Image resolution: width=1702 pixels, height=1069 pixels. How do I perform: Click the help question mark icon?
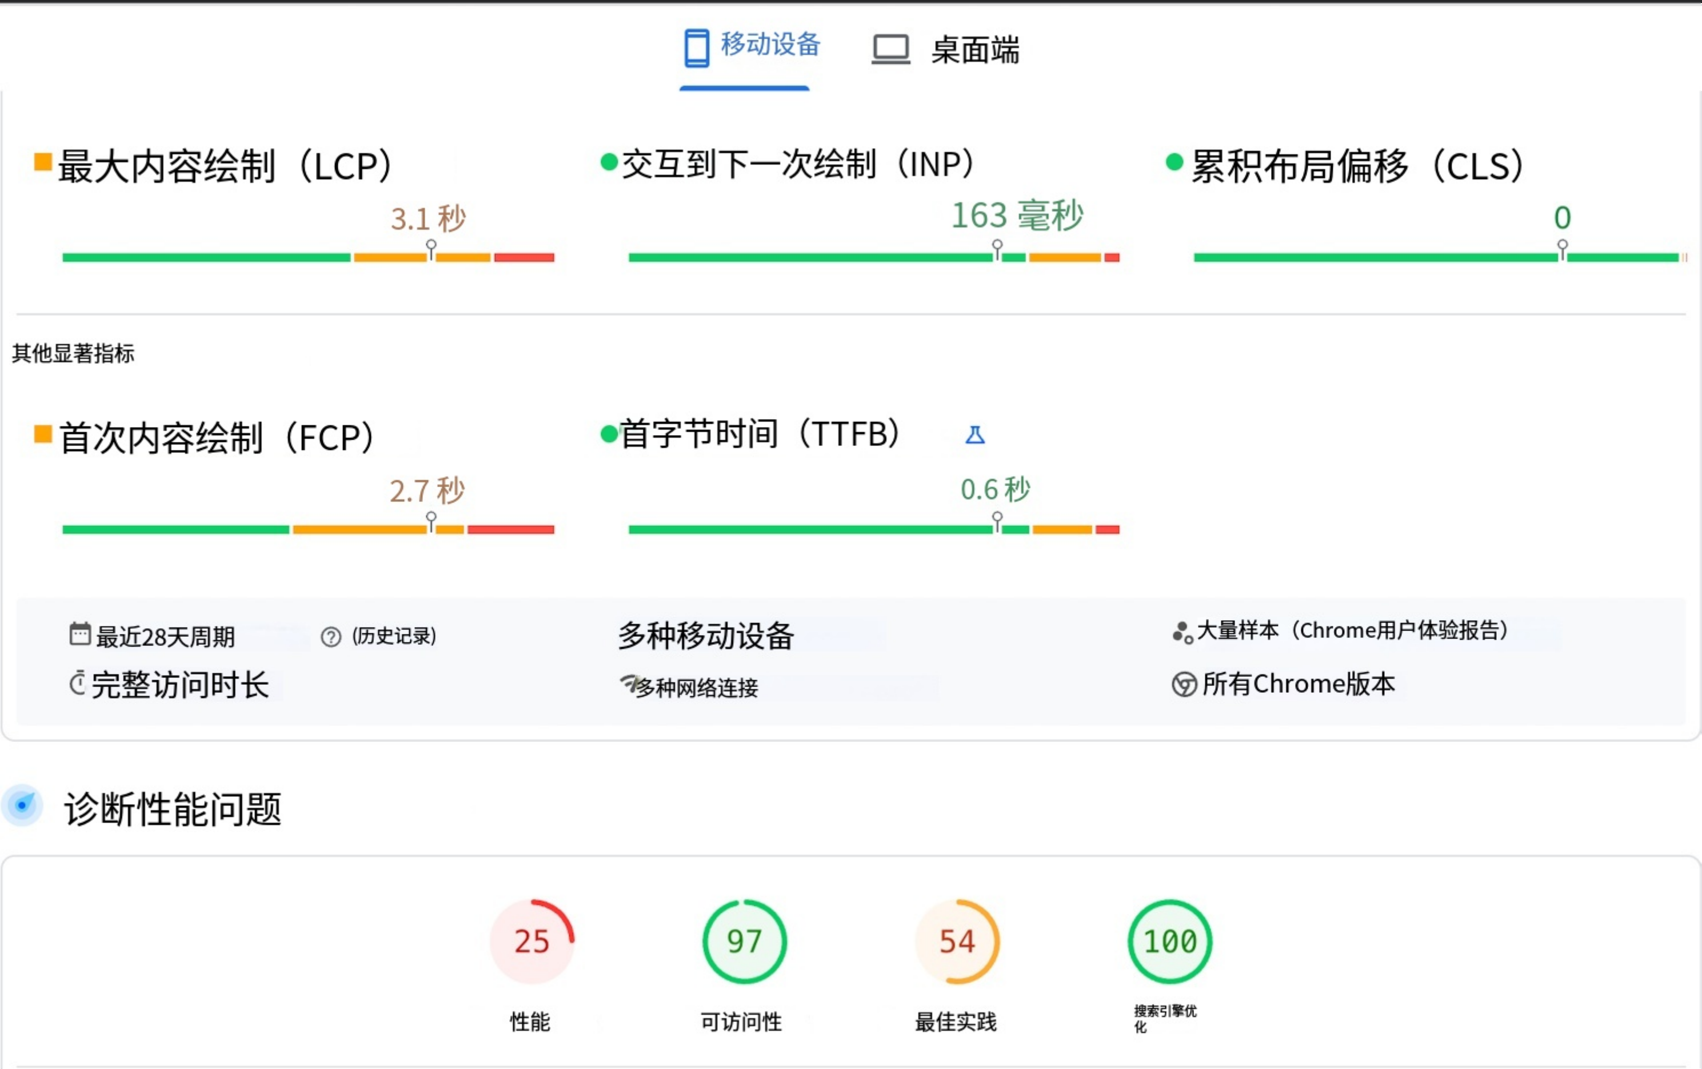pos(331,637)
